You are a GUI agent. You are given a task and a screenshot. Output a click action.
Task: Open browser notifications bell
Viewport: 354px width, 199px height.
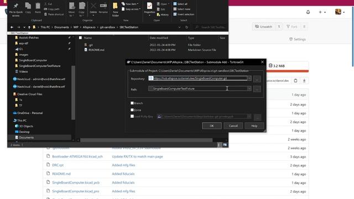click(308, 12)
